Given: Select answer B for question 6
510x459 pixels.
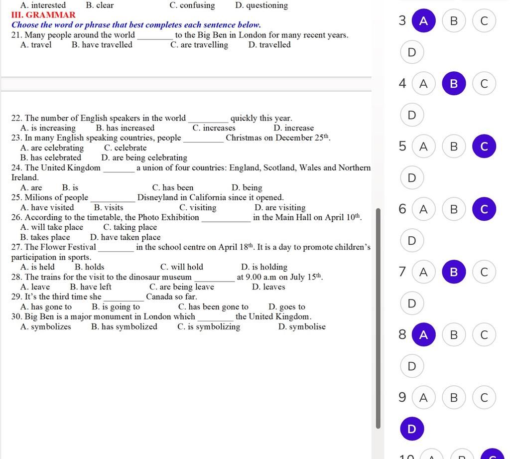Looking at the screenshot, I should pyautogui.click(x=454, y=209).
